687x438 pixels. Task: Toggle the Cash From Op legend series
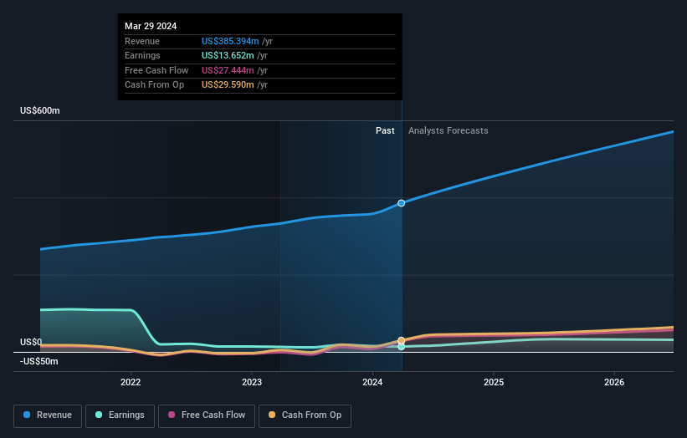305,415
